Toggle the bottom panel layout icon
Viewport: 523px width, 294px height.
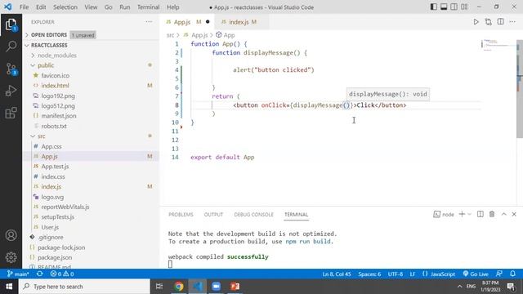click(x=444, y=7)
